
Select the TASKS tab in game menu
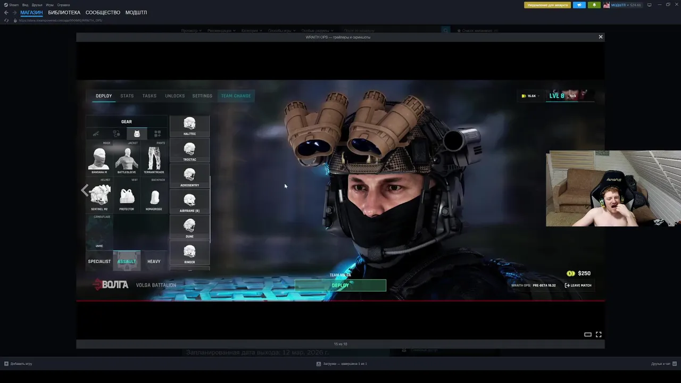click(150, 96)
